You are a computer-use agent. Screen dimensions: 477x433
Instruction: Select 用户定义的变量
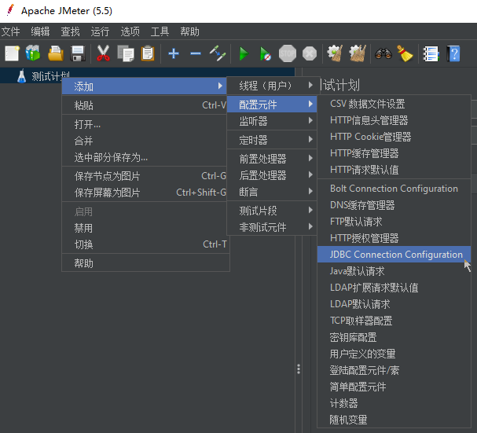394,354
